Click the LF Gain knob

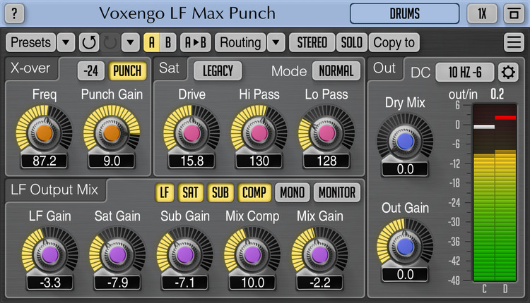pyautogui.click(x=50, y=254)
